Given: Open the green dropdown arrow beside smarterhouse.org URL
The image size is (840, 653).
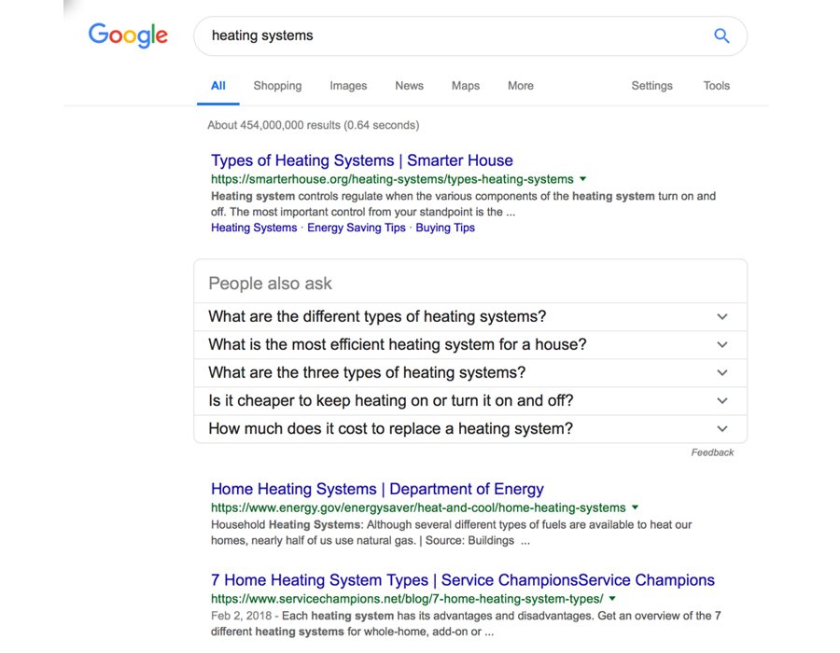Looking at the screenshot, I should pos(583,179).
